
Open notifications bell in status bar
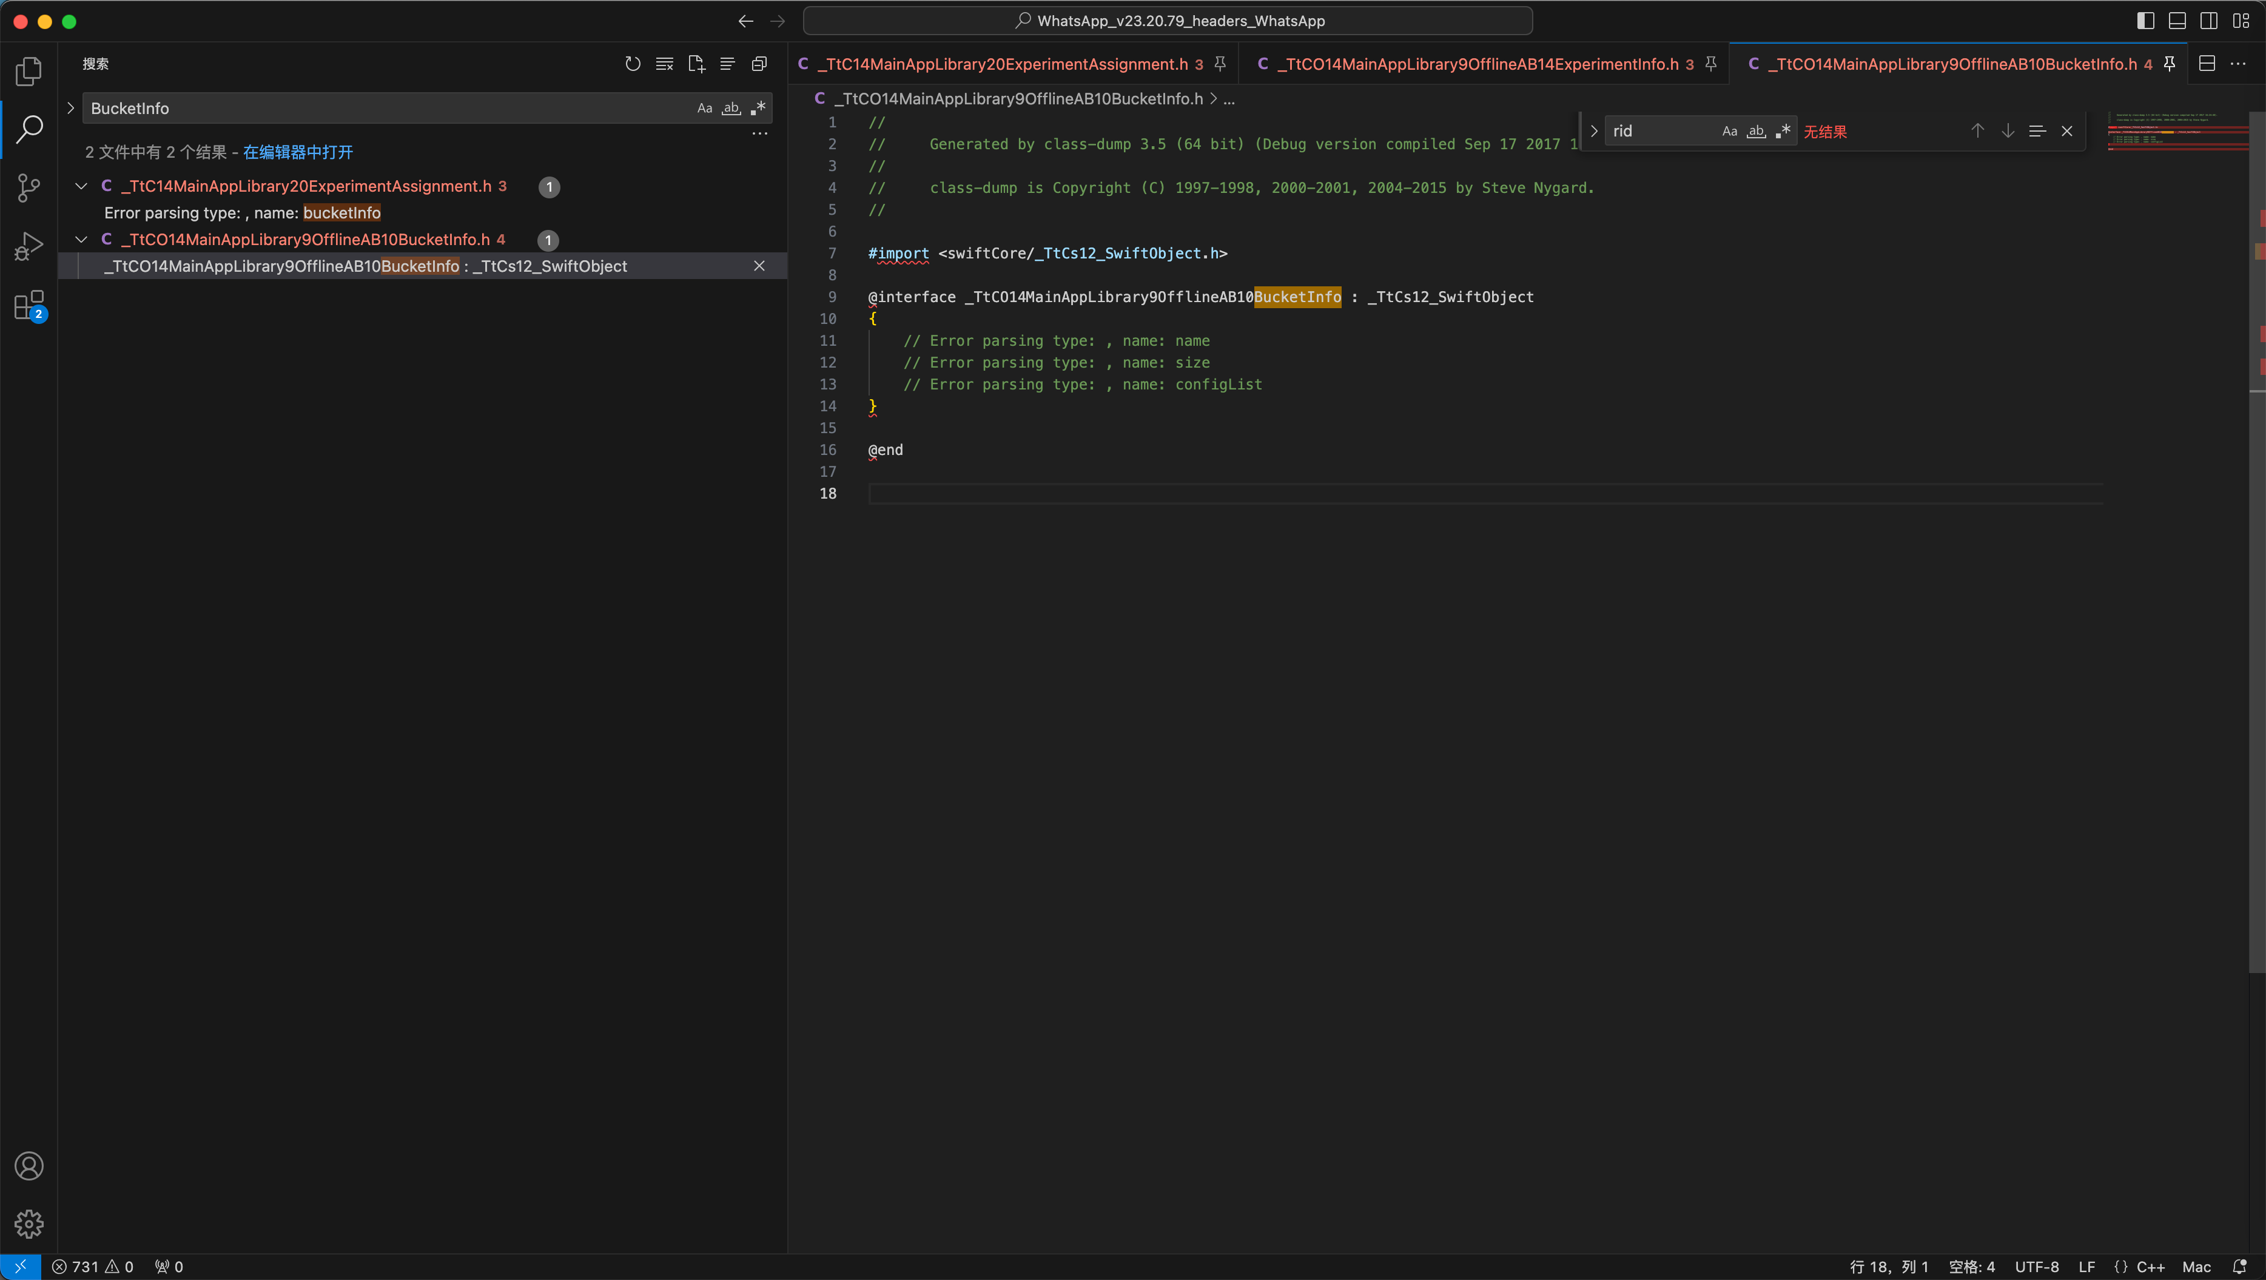pyautogui.click(x=2239, y=1267)
